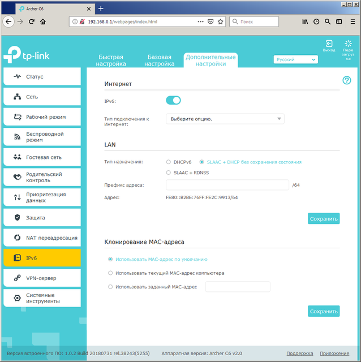Click the Перезагрузка reboot icon
This screenshot has width=361, height=362.
[348, 45]
